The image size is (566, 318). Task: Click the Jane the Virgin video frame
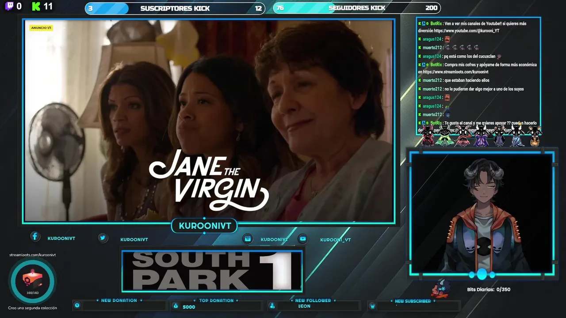209,121
